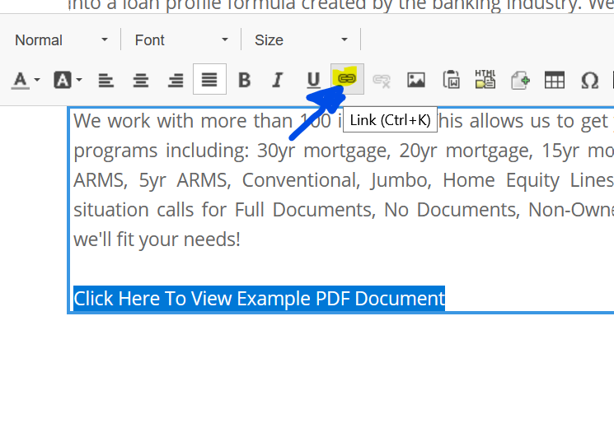Click the Paste from Word icon
614x423 pixels.
pos(451,80)
